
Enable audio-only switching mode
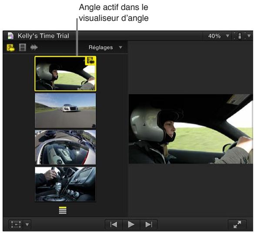click(34, 47)
